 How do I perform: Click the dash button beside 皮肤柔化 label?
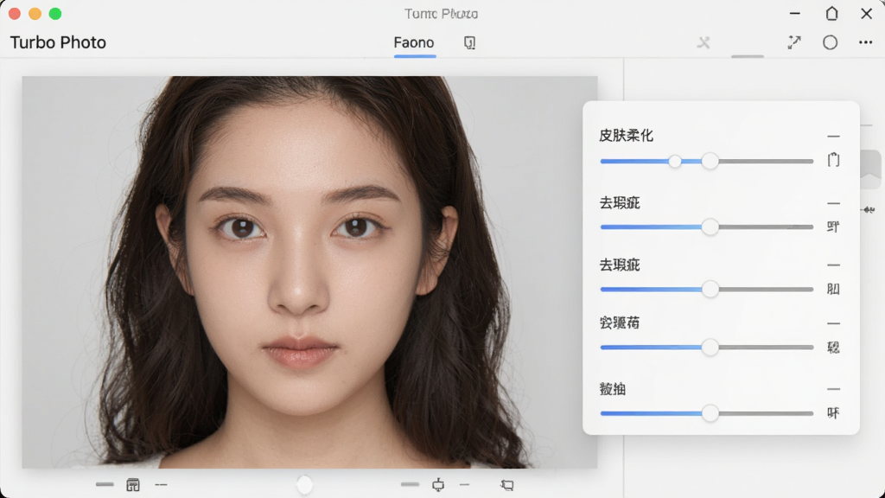tap(834, 136)
